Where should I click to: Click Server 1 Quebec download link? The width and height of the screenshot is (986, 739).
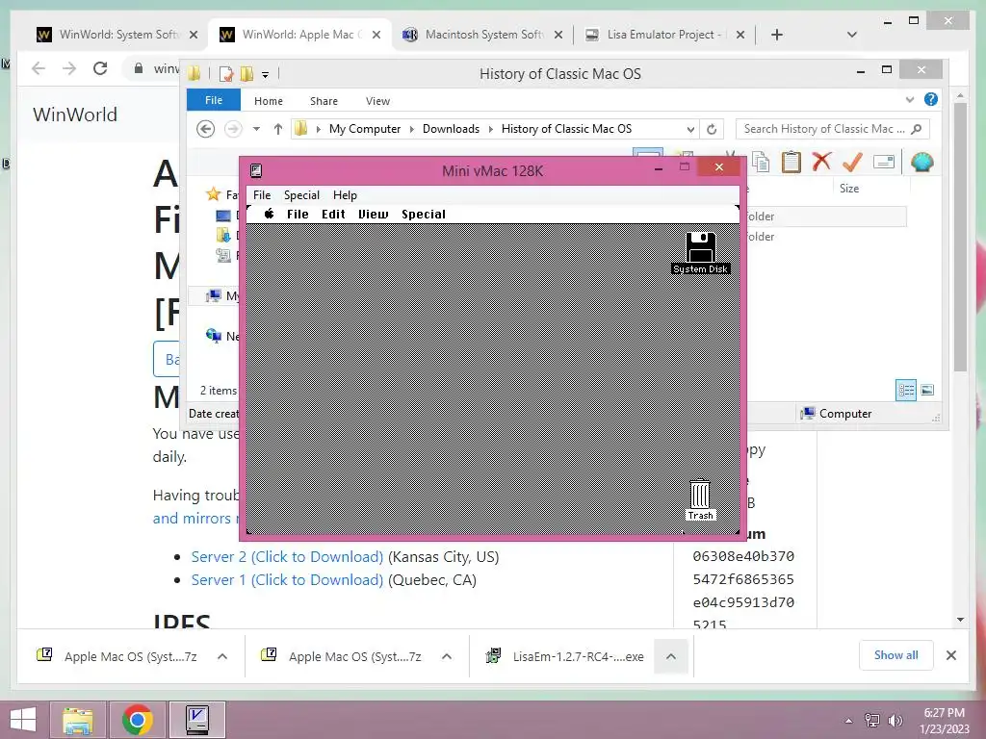coord(287,580)
